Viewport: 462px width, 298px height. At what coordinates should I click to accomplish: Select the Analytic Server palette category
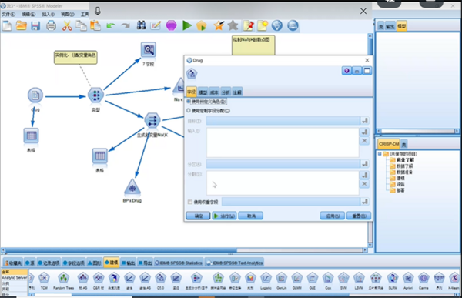[15, 277]
